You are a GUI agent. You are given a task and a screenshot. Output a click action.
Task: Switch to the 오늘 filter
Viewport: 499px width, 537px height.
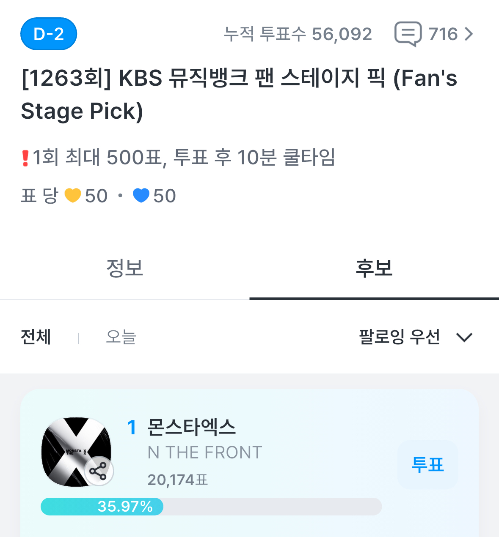pyautogui.click(x=121, y=337)
